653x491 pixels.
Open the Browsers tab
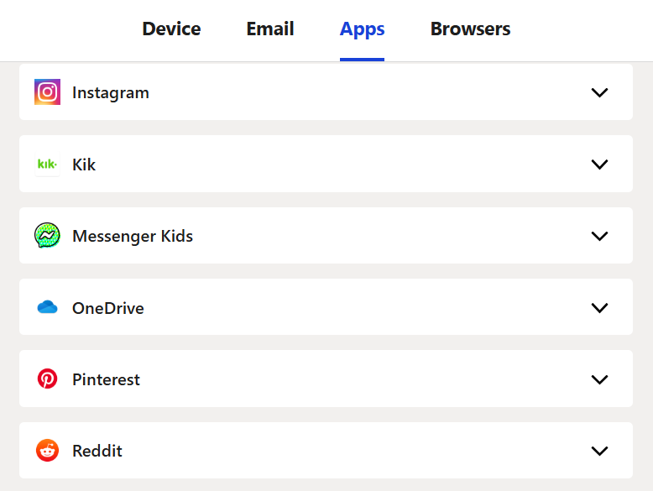[470, 29]
